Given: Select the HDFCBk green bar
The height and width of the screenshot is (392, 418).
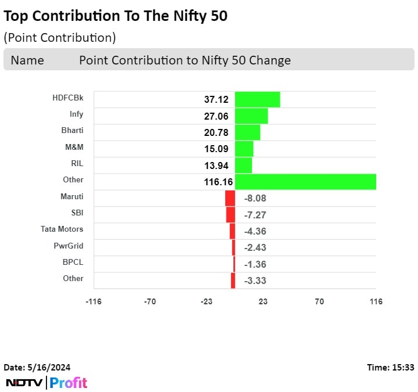Looking at the screenshot, I should [x=257, y=99].
